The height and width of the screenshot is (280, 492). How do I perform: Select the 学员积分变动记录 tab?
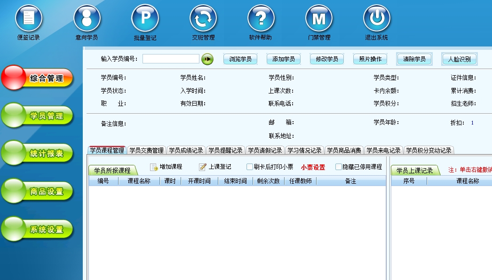click(429, 150)
